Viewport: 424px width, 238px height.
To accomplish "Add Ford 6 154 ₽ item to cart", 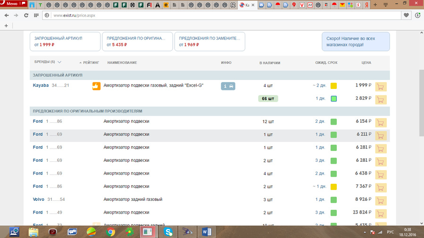I will tap(381, 123).
